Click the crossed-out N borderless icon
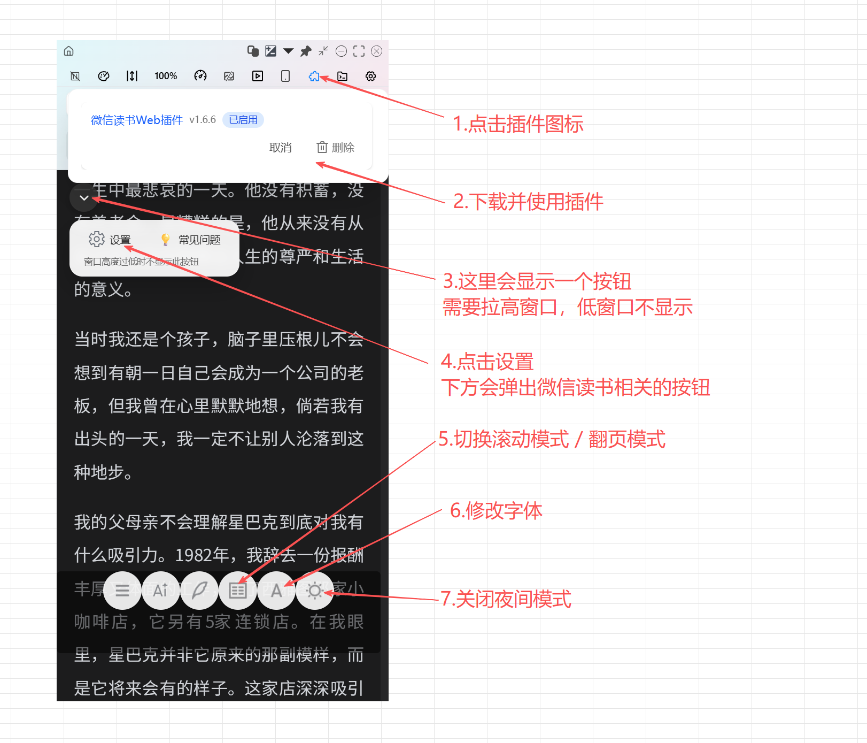The width and height of the screenshot is (867, 743). (x=75, y=76)
